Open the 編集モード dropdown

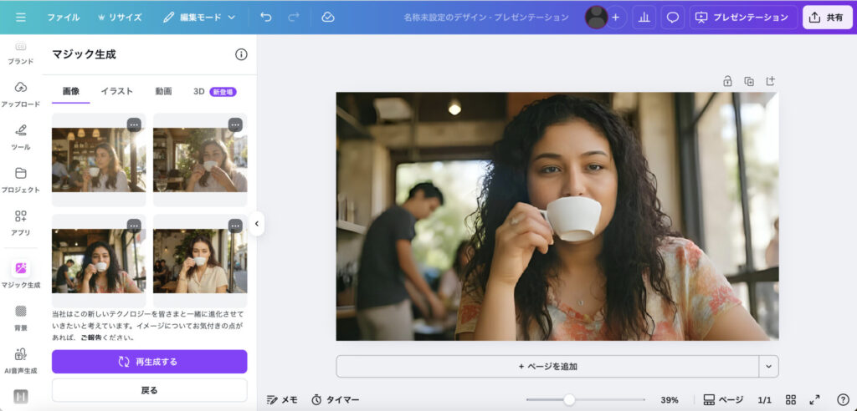199,17
